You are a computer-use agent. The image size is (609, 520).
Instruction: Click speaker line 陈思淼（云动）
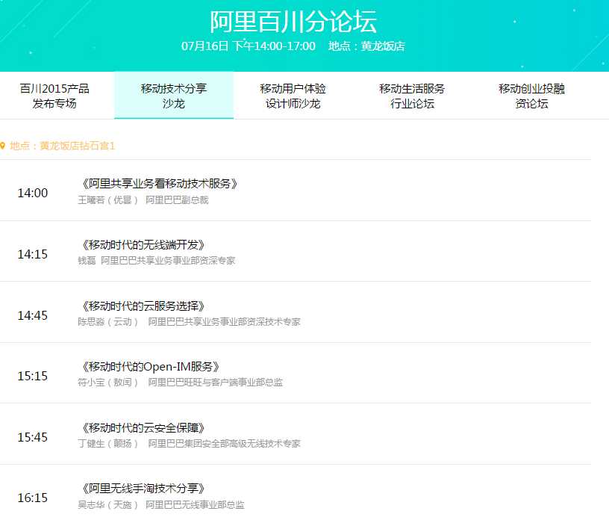108,322
